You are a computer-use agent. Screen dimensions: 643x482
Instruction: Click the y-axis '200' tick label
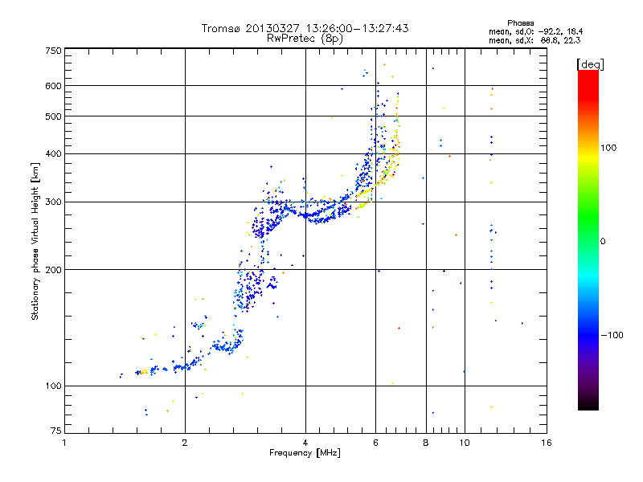point(53,270)
